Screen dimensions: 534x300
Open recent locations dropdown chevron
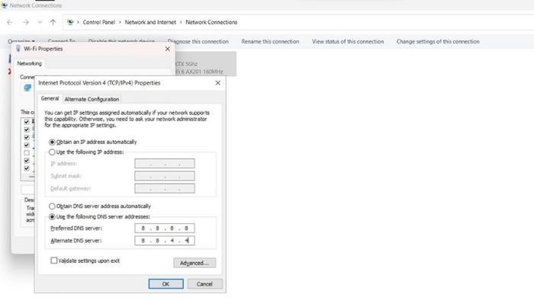40,22
